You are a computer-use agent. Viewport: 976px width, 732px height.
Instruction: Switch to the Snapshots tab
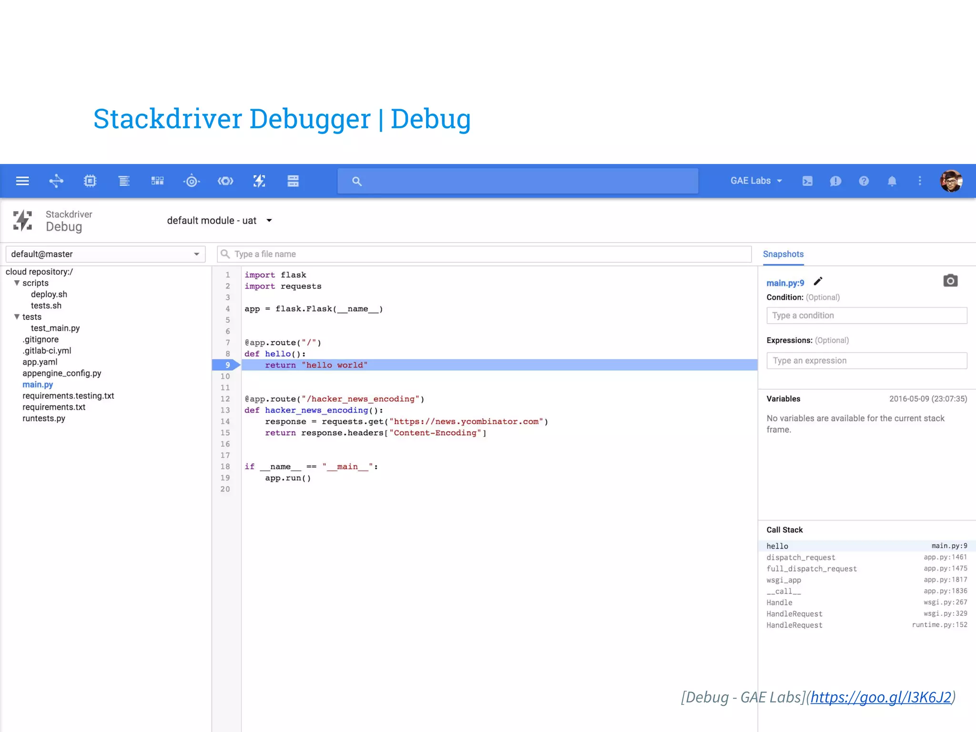(783, 254)
